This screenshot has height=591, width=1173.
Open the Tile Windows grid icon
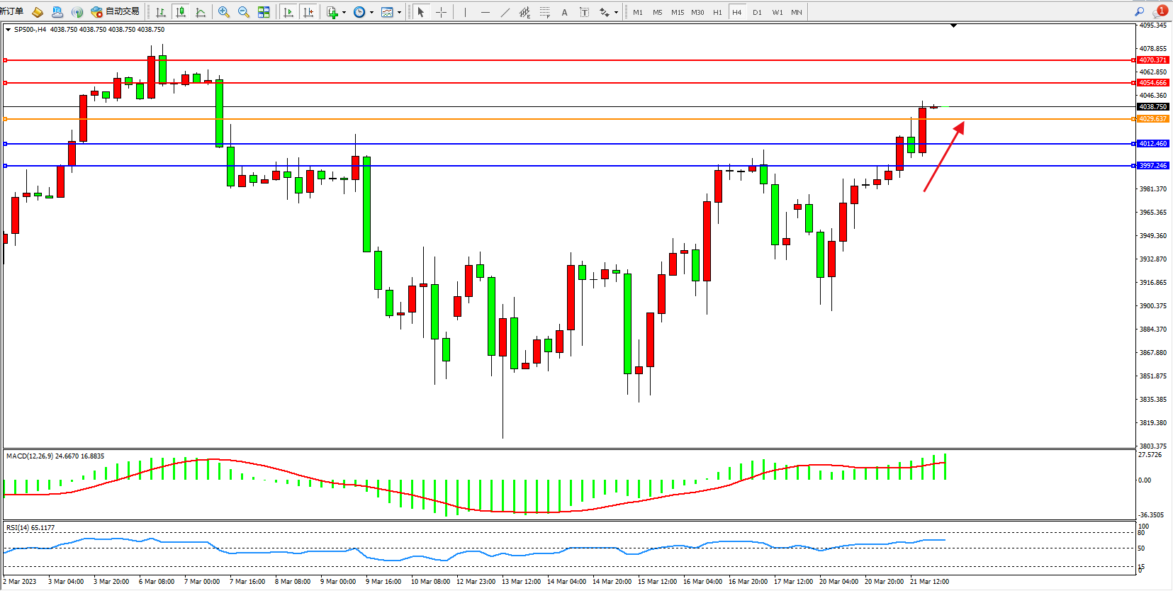[264, 12]
